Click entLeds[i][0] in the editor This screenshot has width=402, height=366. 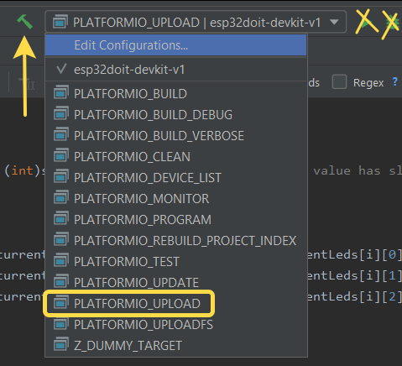click(354, 254)
